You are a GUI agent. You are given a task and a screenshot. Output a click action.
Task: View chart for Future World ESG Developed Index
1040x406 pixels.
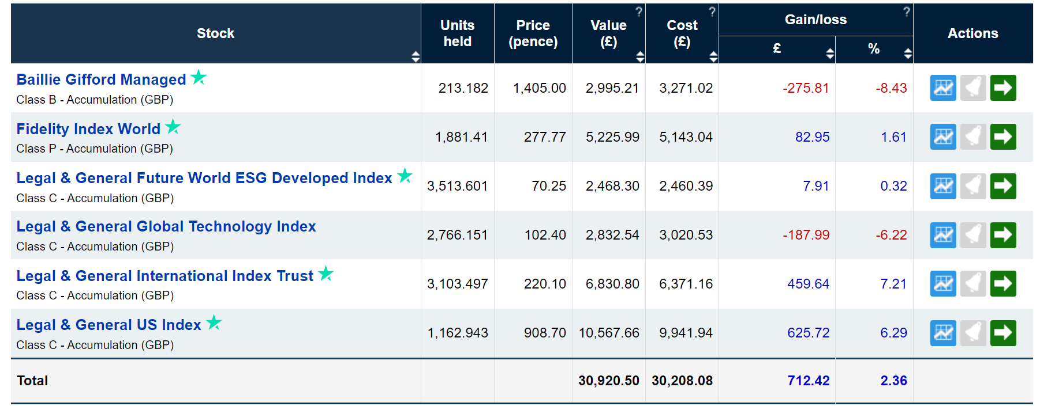tap(943, 186)
